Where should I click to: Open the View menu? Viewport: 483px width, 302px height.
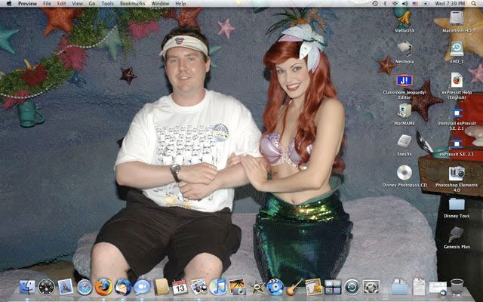[77, 4]
